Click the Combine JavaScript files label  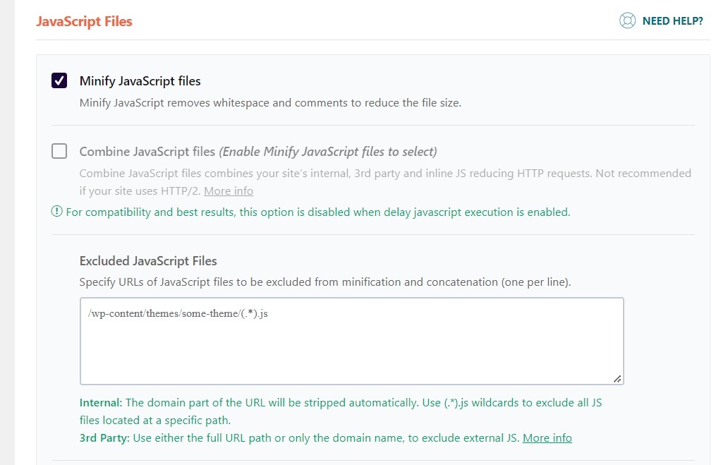[x=147, y=152]
